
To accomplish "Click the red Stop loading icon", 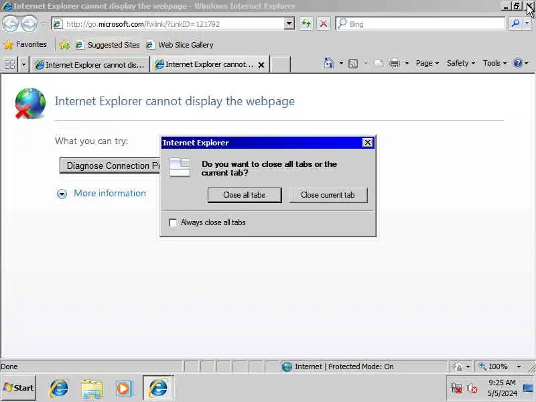I will (323, 24).
